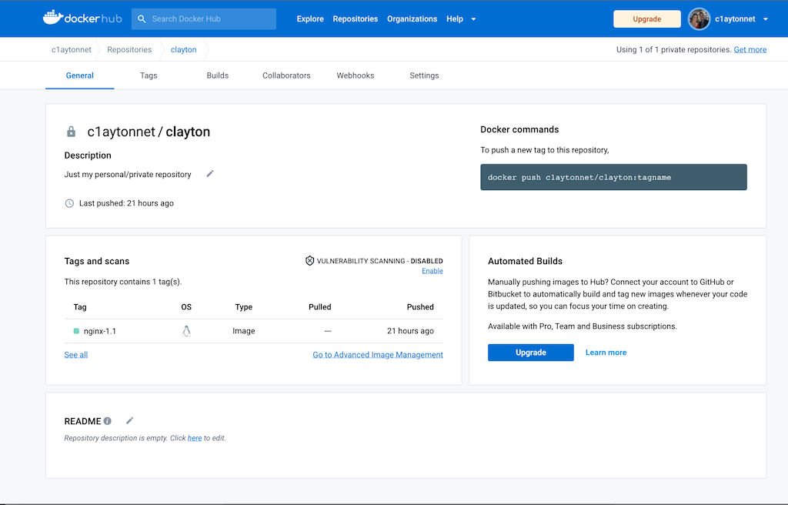788x505 pixels.
Task: Click the README info icon
Action: click(108, 421)
